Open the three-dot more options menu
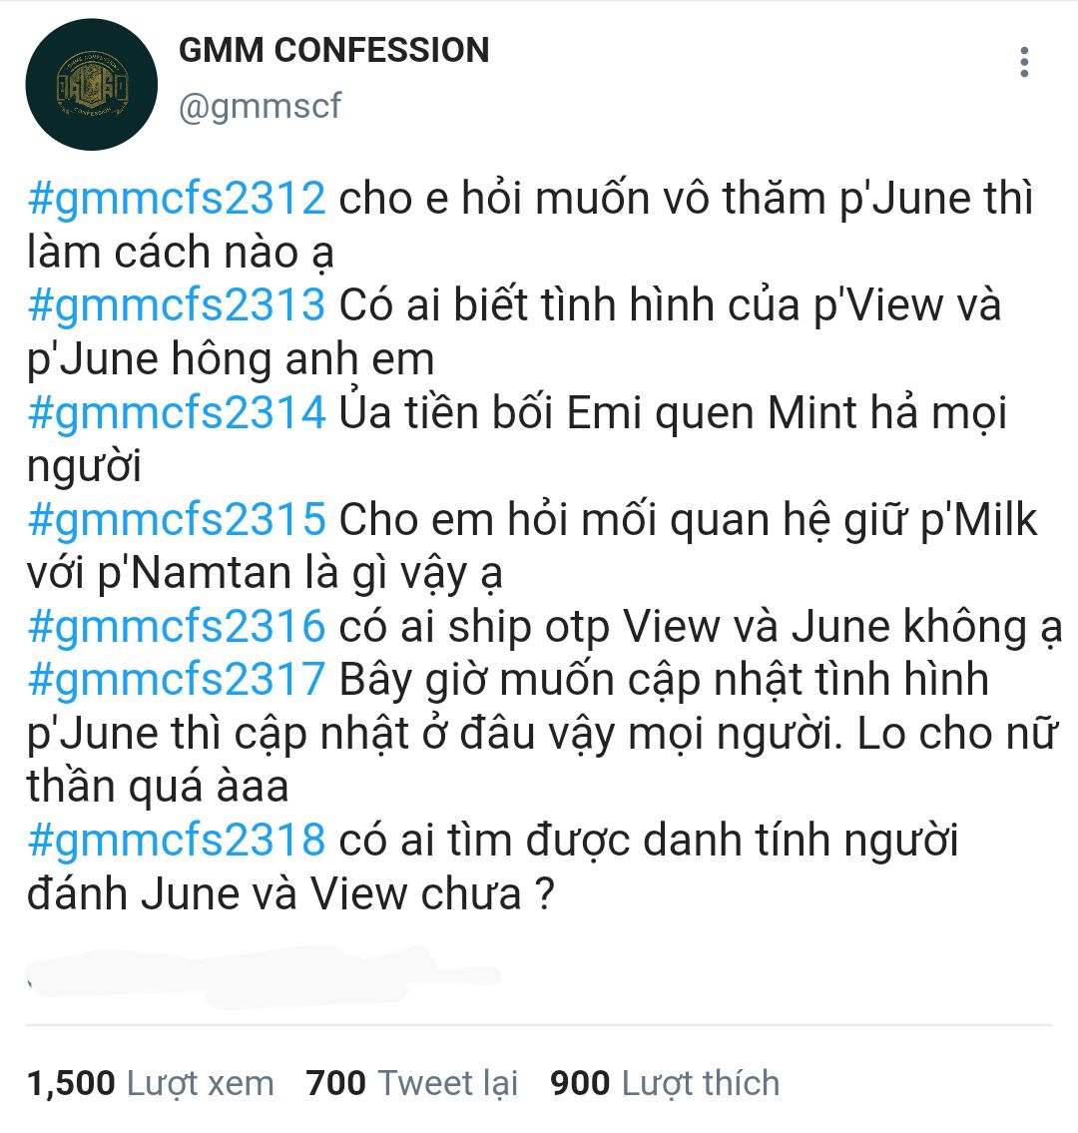Viewport: 1078px width, 1133px height. (1024, 62)
